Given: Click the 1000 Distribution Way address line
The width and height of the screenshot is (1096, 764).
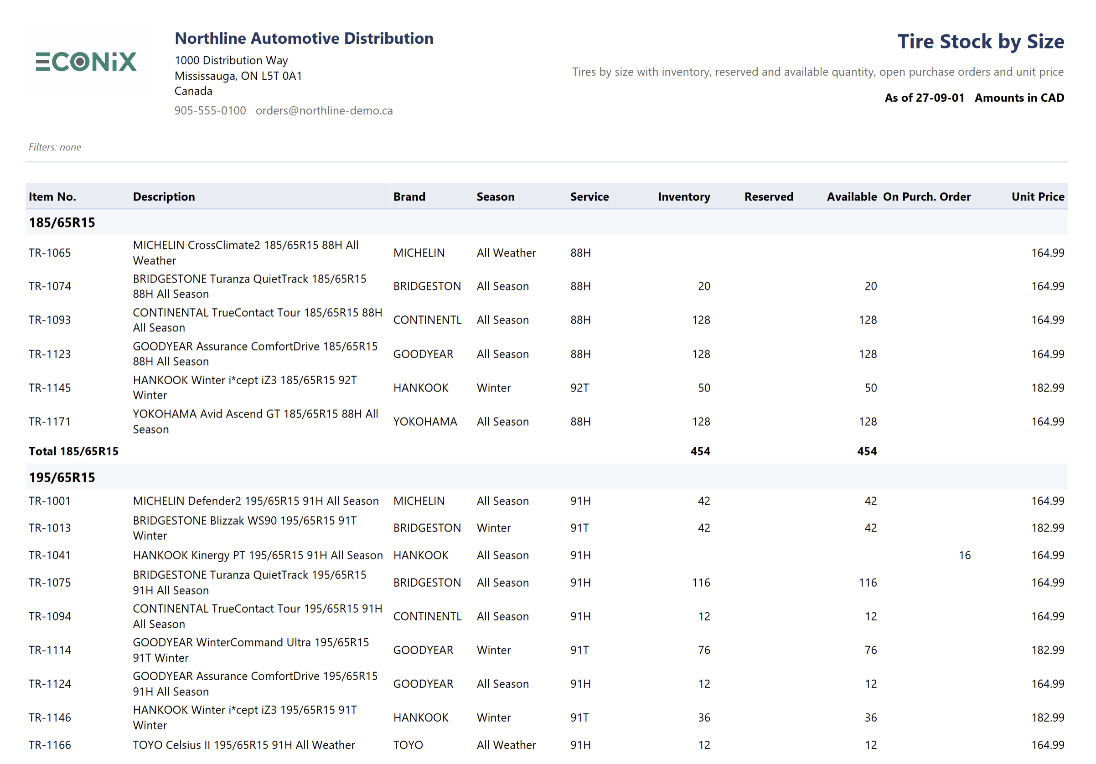Looking at the screenshot, I should tap(231, 60).
